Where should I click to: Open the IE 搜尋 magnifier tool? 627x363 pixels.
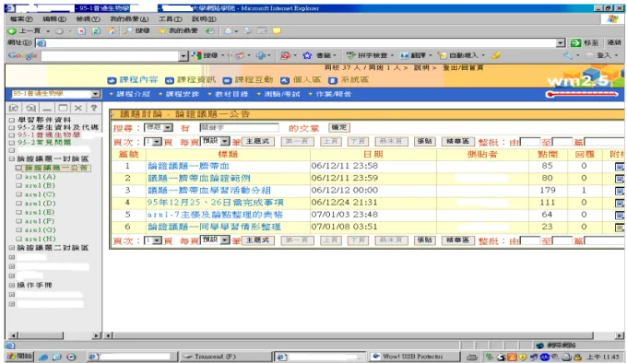click(136, 30)
